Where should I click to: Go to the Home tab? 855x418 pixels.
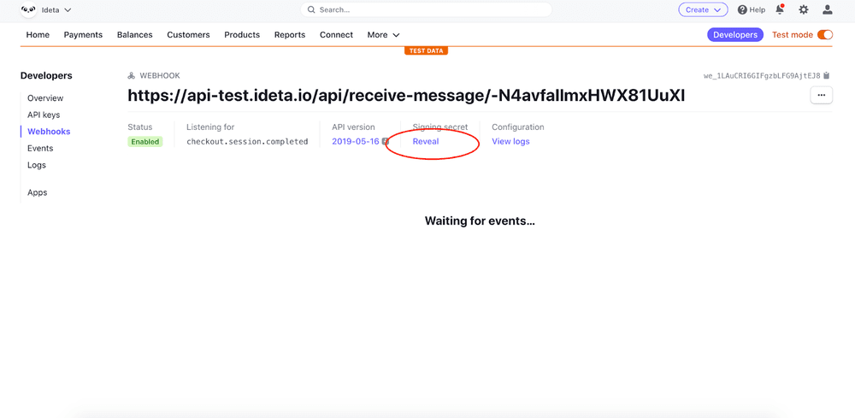point(38,35)
